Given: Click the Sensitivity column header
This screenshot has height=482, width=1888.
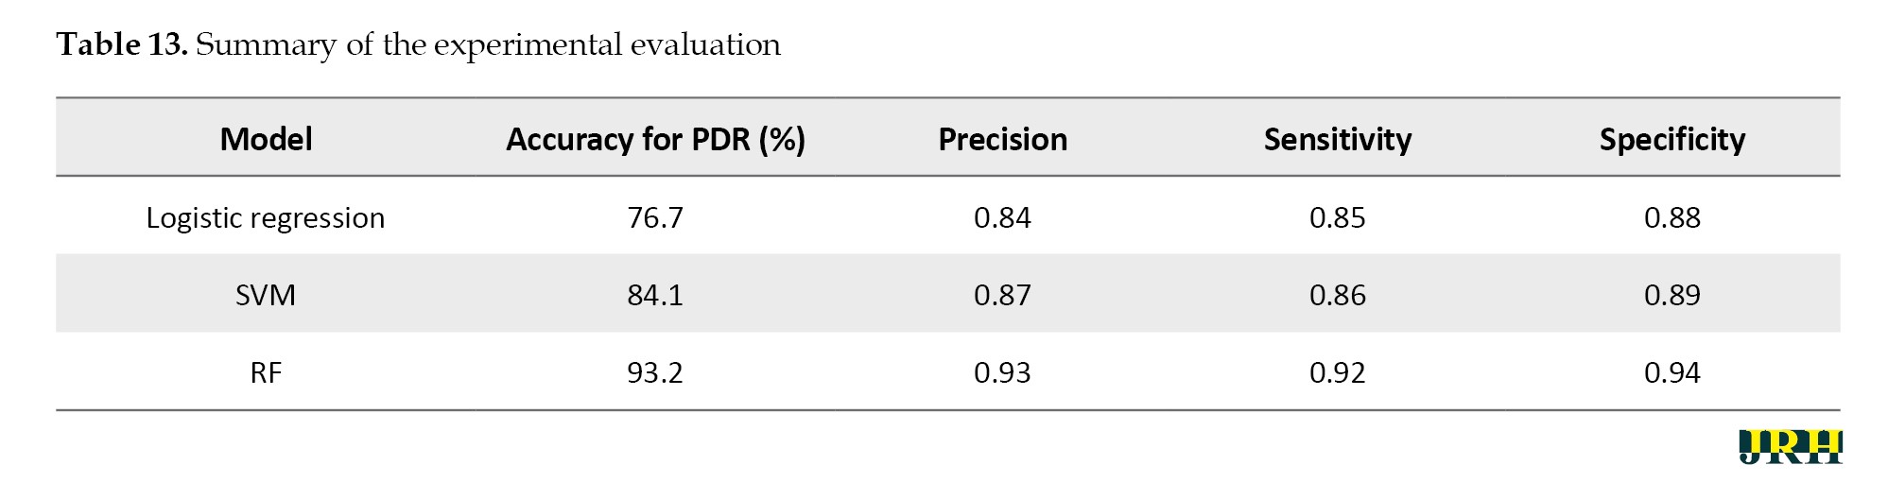Looking at the screenshot, I should (1337, 140).
